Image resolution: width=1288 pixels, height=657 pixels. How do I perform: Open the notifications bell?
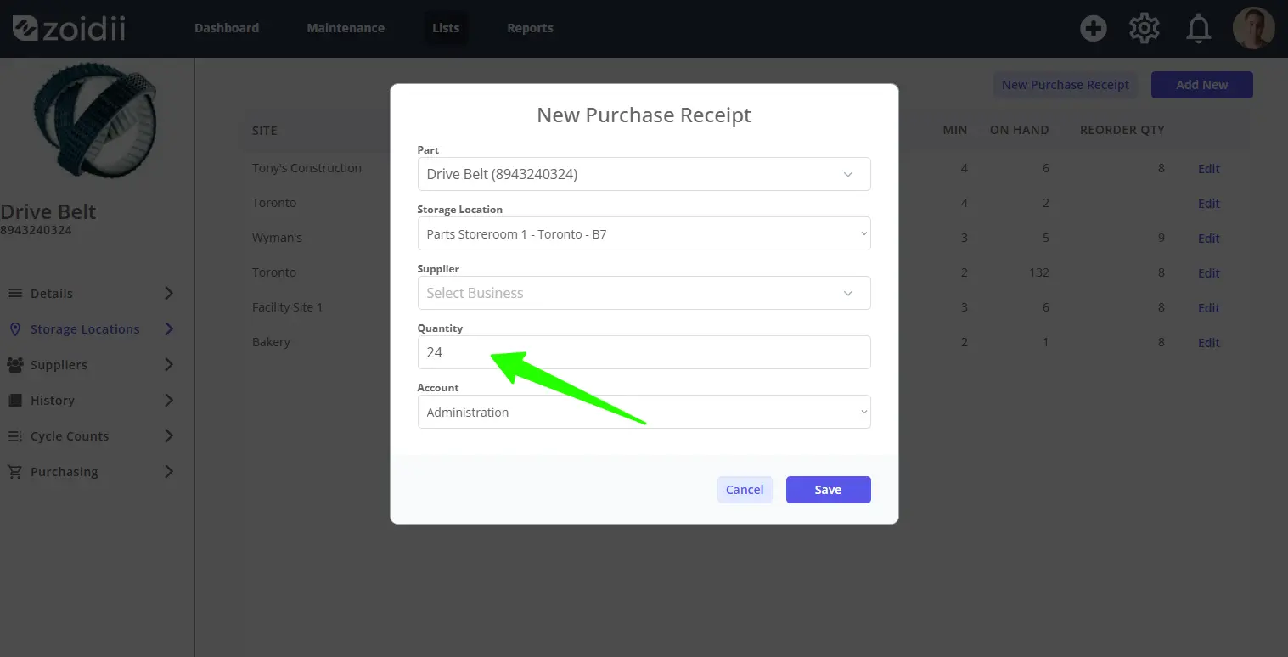(x=1198, y=29)
